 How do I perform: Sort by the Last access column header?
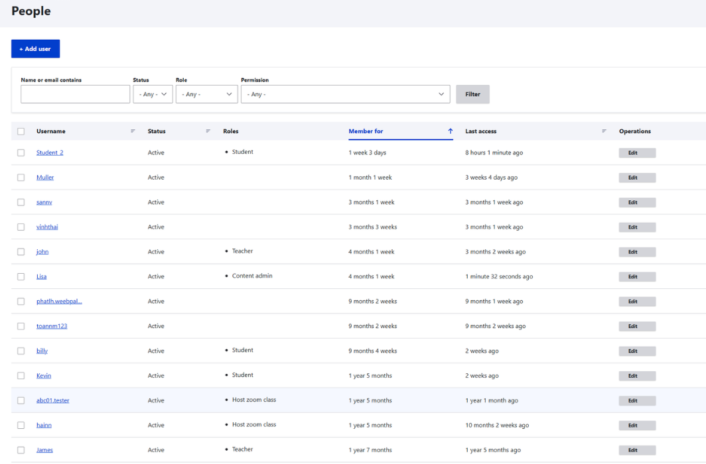[480, 131]
